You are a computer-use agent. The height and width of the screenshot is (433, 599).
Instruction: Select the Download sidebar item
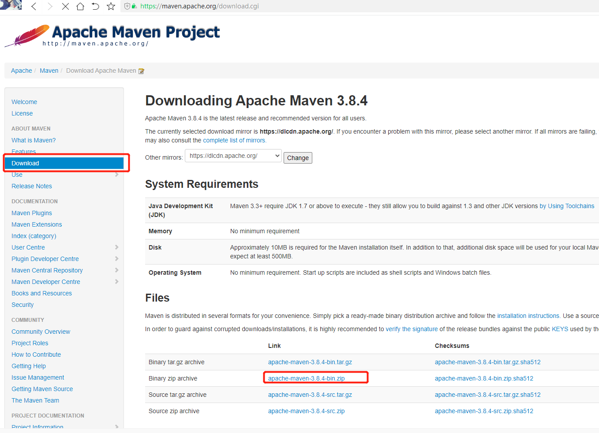[x=64, y=163]
